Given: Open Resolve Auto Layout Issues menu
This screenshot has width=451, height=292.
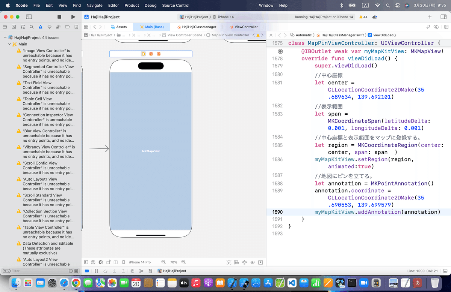Looking at the screenshot, I should tap(253, 262).
